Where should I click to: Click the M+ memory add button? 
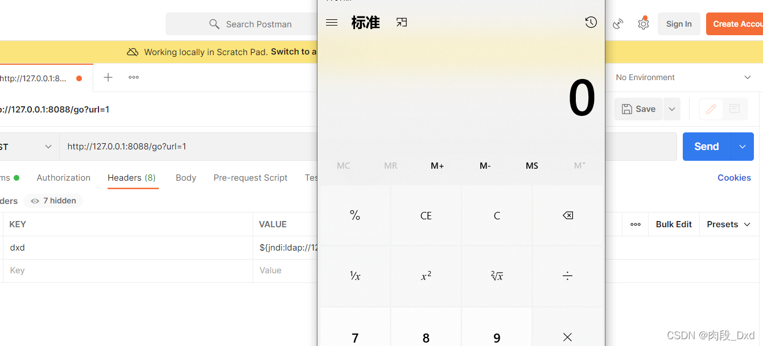pyautogui.click(x=437, y=166)
